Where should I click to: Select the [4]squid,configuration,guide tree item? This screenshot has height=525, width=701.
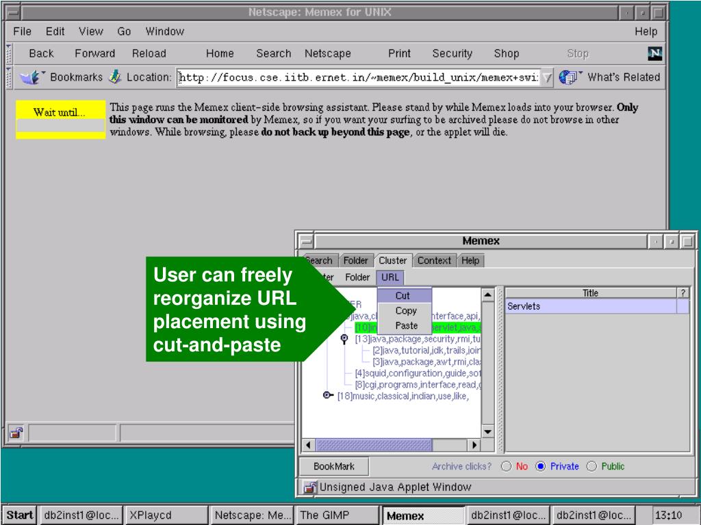pyautogui.click(x=418, y=373)
